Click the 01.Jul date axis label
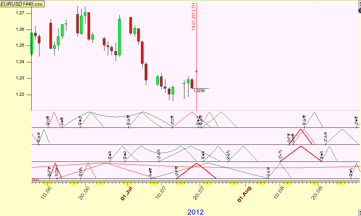 [127, 193]
